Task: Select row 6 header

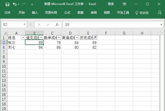Action: click(4, 47)
